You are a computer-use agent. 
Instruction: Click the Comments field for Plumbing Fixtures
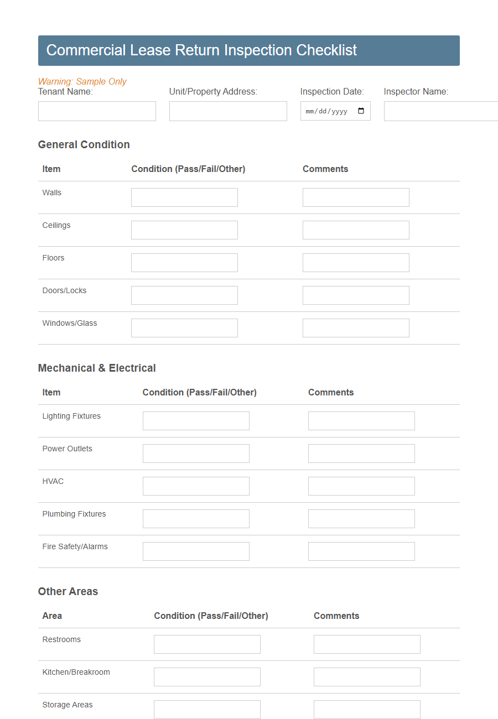[x=361, y=518]
